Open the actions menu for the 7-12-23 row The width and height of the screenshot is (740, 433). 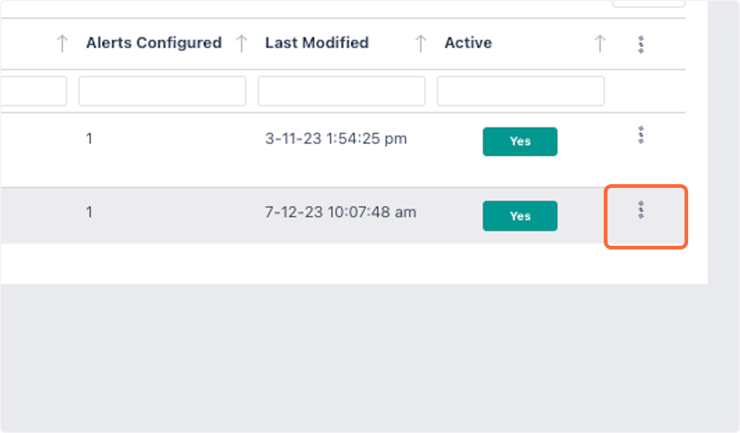click(641, 210)
